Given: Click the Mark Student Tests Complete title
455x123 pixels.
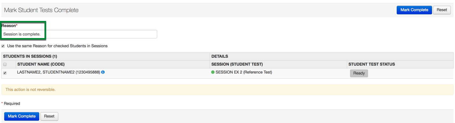Looking at the screenshot, I should pos(41,10).
